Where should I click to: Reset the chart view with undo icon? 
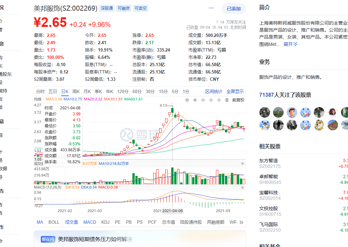[x=187, y=100]
